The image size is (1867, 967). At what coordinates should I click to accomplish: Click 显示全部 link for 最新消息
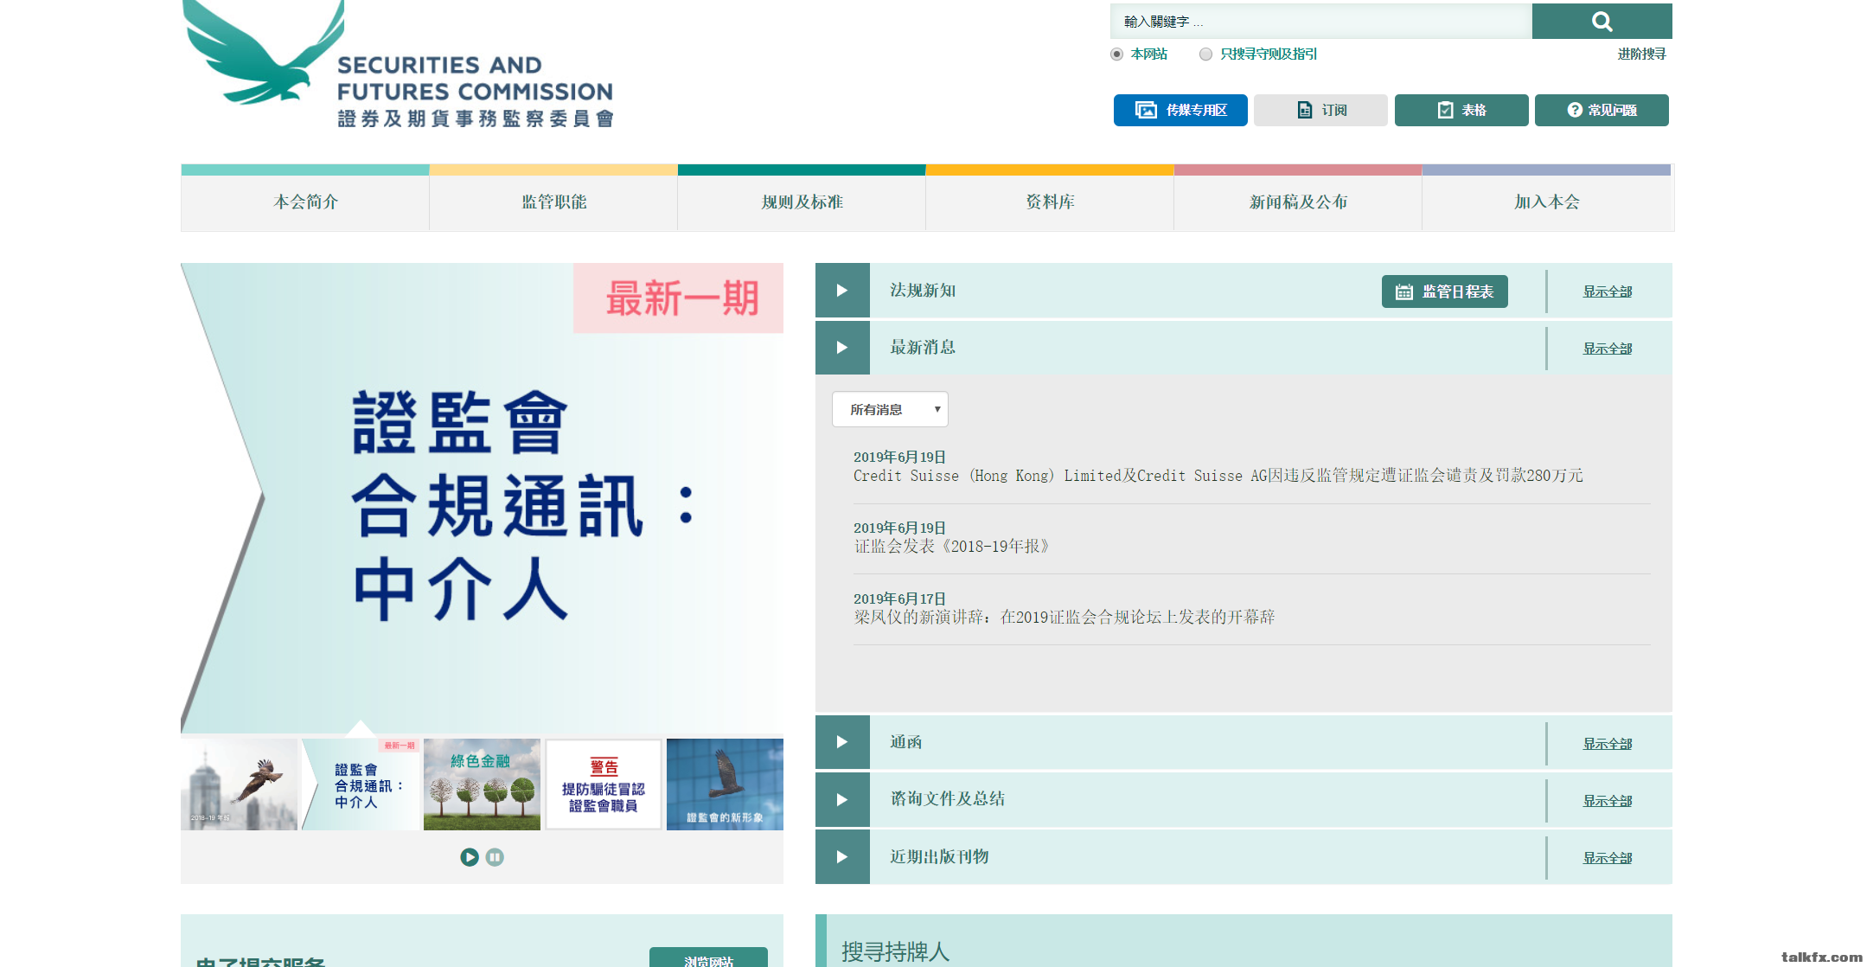point(1608,349)
